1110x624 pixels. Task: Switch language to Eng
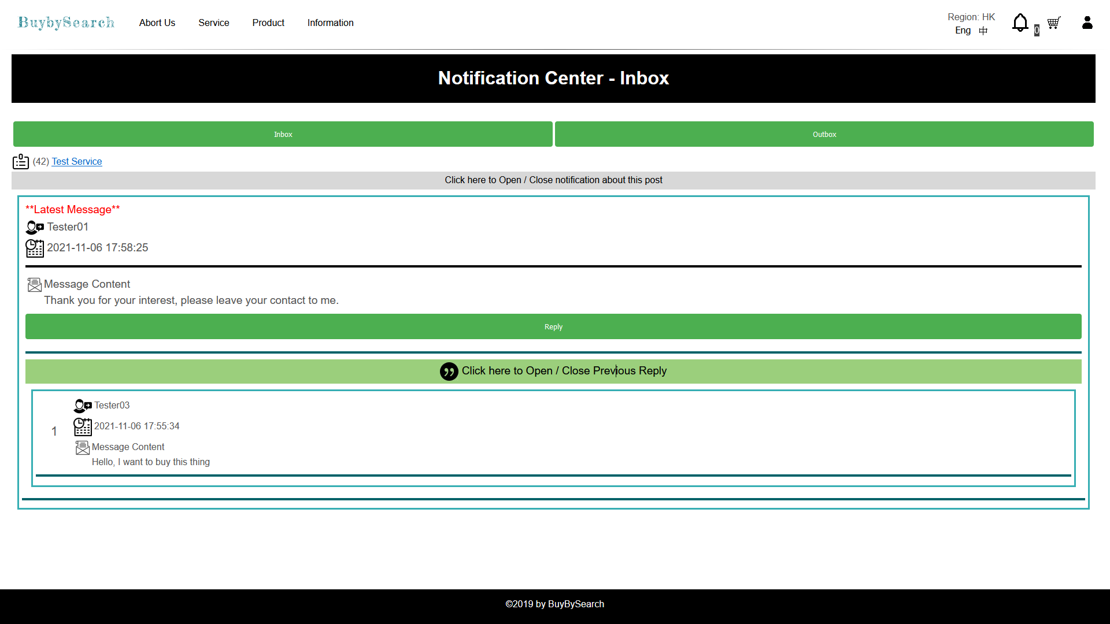pos(963,31)
